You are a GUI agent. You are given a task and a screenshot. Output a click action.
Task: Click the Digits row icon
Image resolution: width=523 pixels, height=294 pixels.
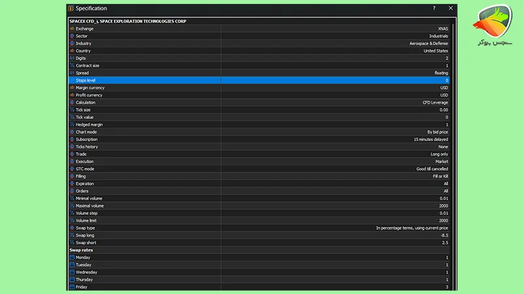pos(72,58)
